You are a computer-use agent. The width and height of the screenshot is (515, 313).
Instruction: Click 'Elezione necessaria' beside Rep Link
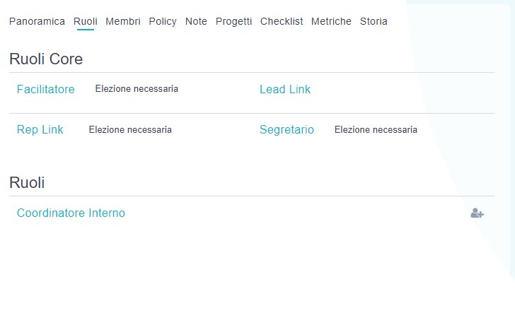click(130, 130)
